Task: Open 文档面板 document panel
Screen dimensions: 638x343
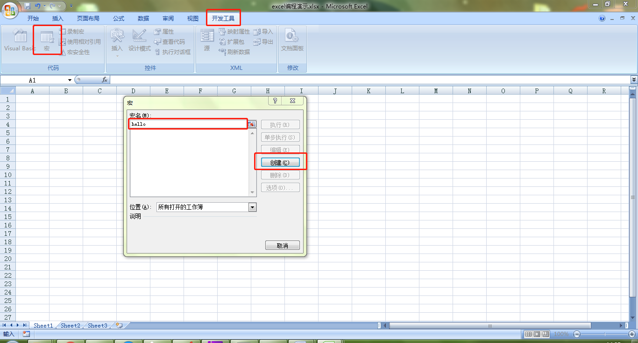Action: (x=292, y=40)
